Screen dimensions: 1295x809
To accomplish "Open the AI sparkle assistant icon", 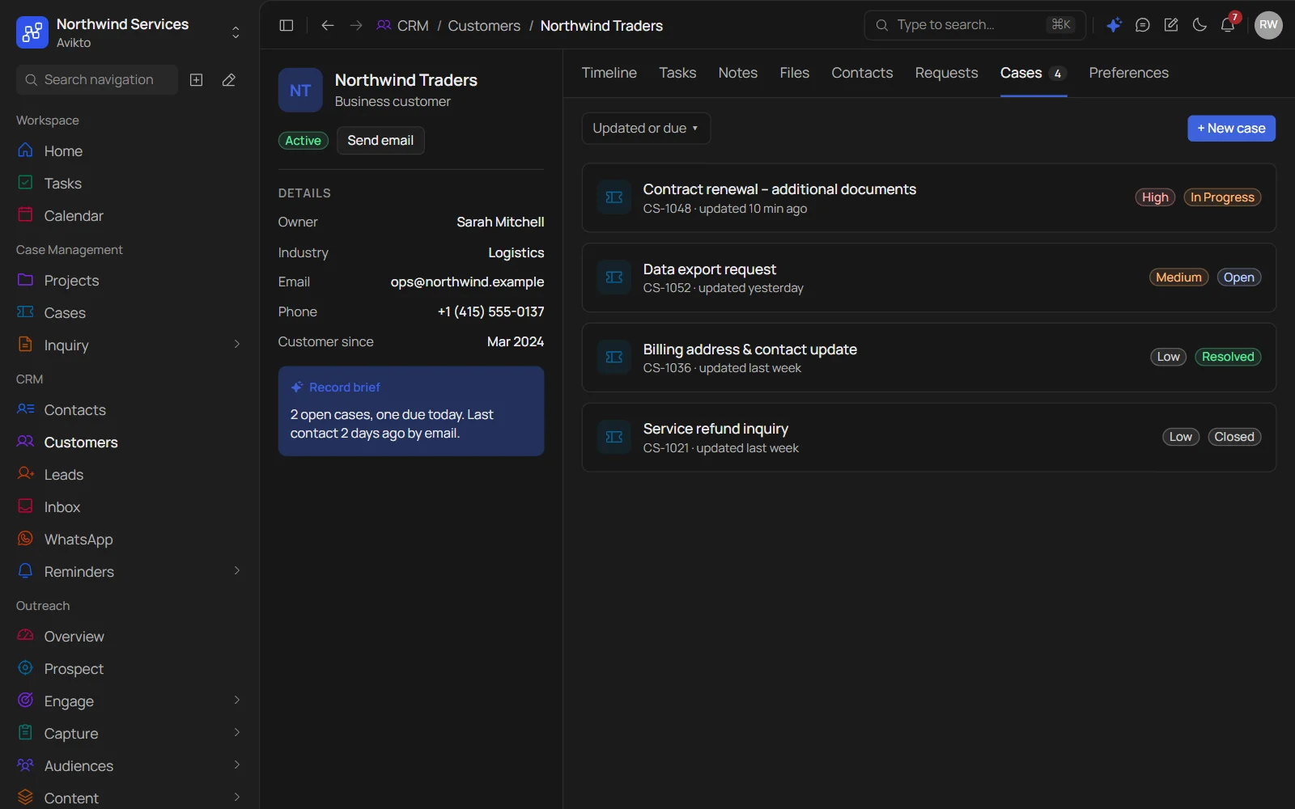I will tap(1114, 25).
